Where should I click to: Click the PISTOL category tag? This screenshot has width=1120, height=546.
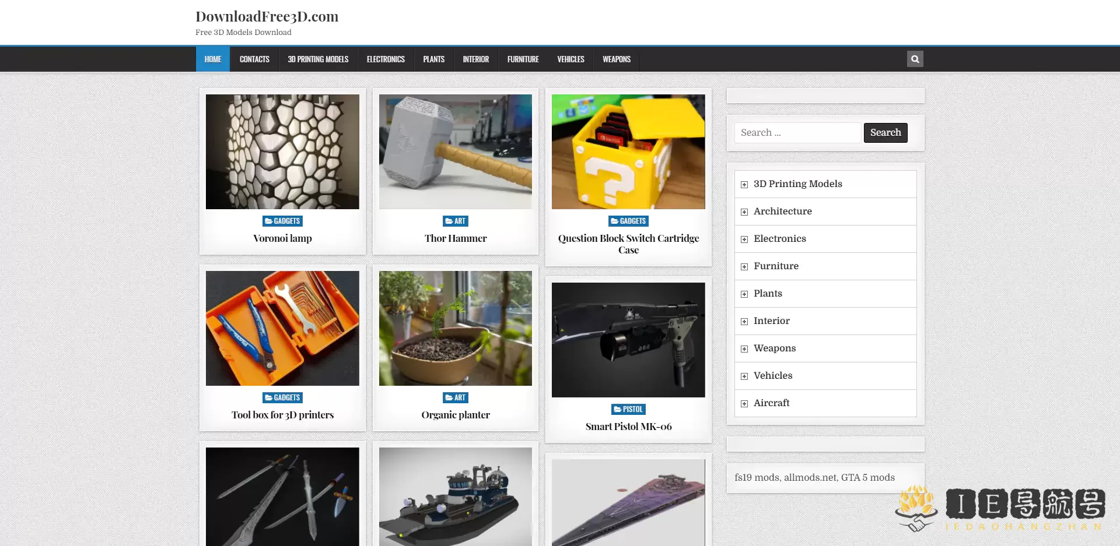click(628, 409)
